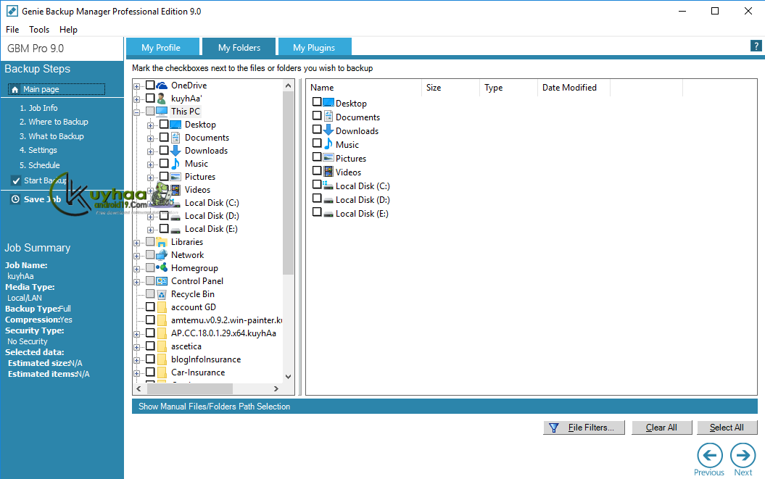Expand the blogInfoInsurance folder node

click(x=136, y=360)
